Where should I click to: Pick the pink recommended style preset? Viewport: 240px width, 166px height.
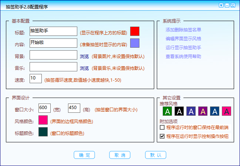227,111
